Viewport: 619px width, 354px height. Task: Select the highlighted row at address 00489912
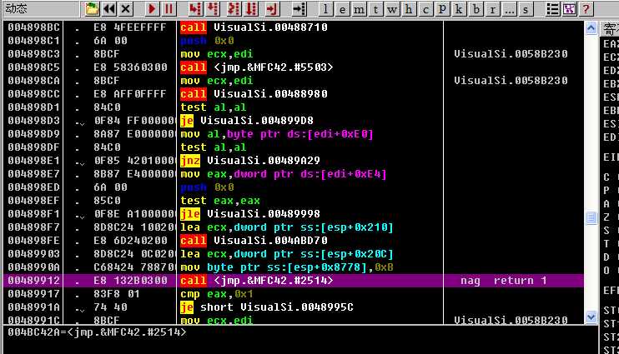(x=294, y=281)
